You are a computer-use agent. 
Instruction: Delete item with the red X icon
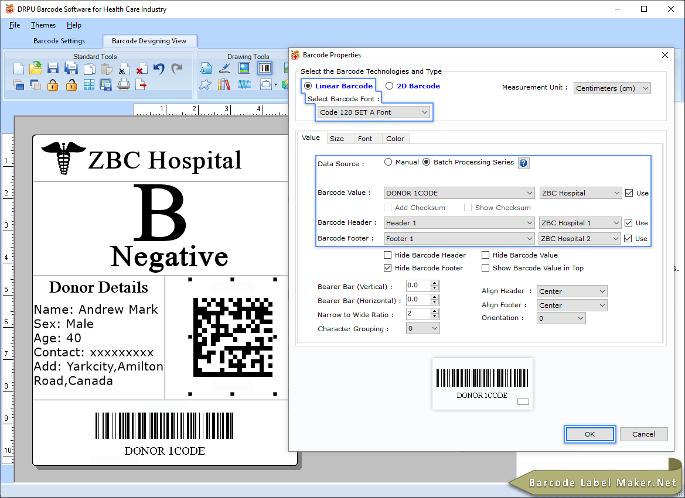pyautogui.click(x=141, y=70)
